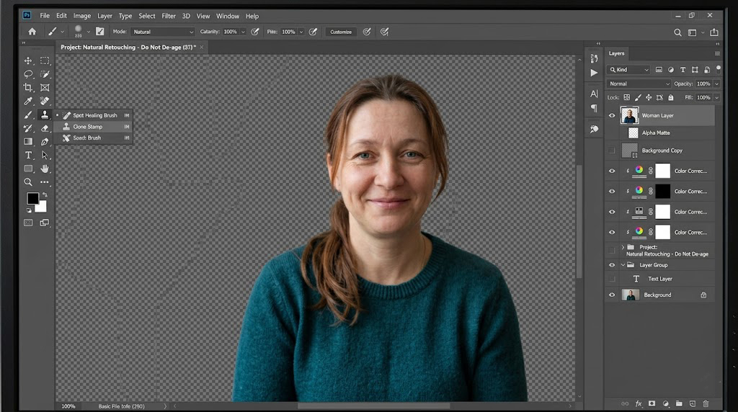Viewport: 738px width, 412px height.
Task: Toggle the lock all padlock button
Action: click(x=671, y=97)
